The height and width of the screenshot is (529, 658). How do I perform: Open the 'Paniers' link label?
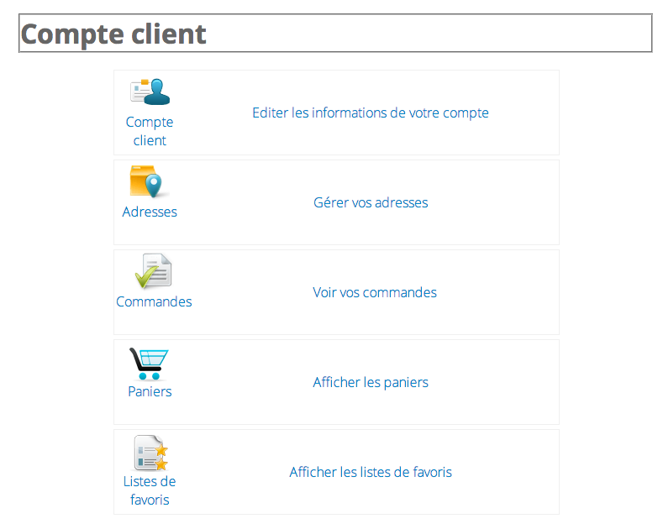pyautogui.click(x=150, y=391)
